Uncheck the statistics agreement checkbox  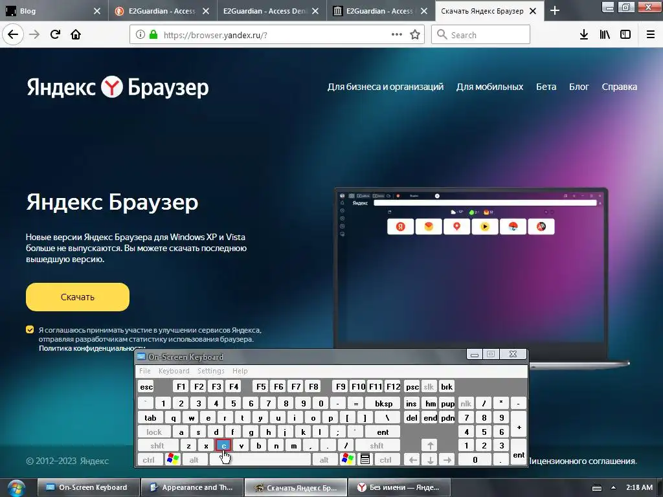30,329
